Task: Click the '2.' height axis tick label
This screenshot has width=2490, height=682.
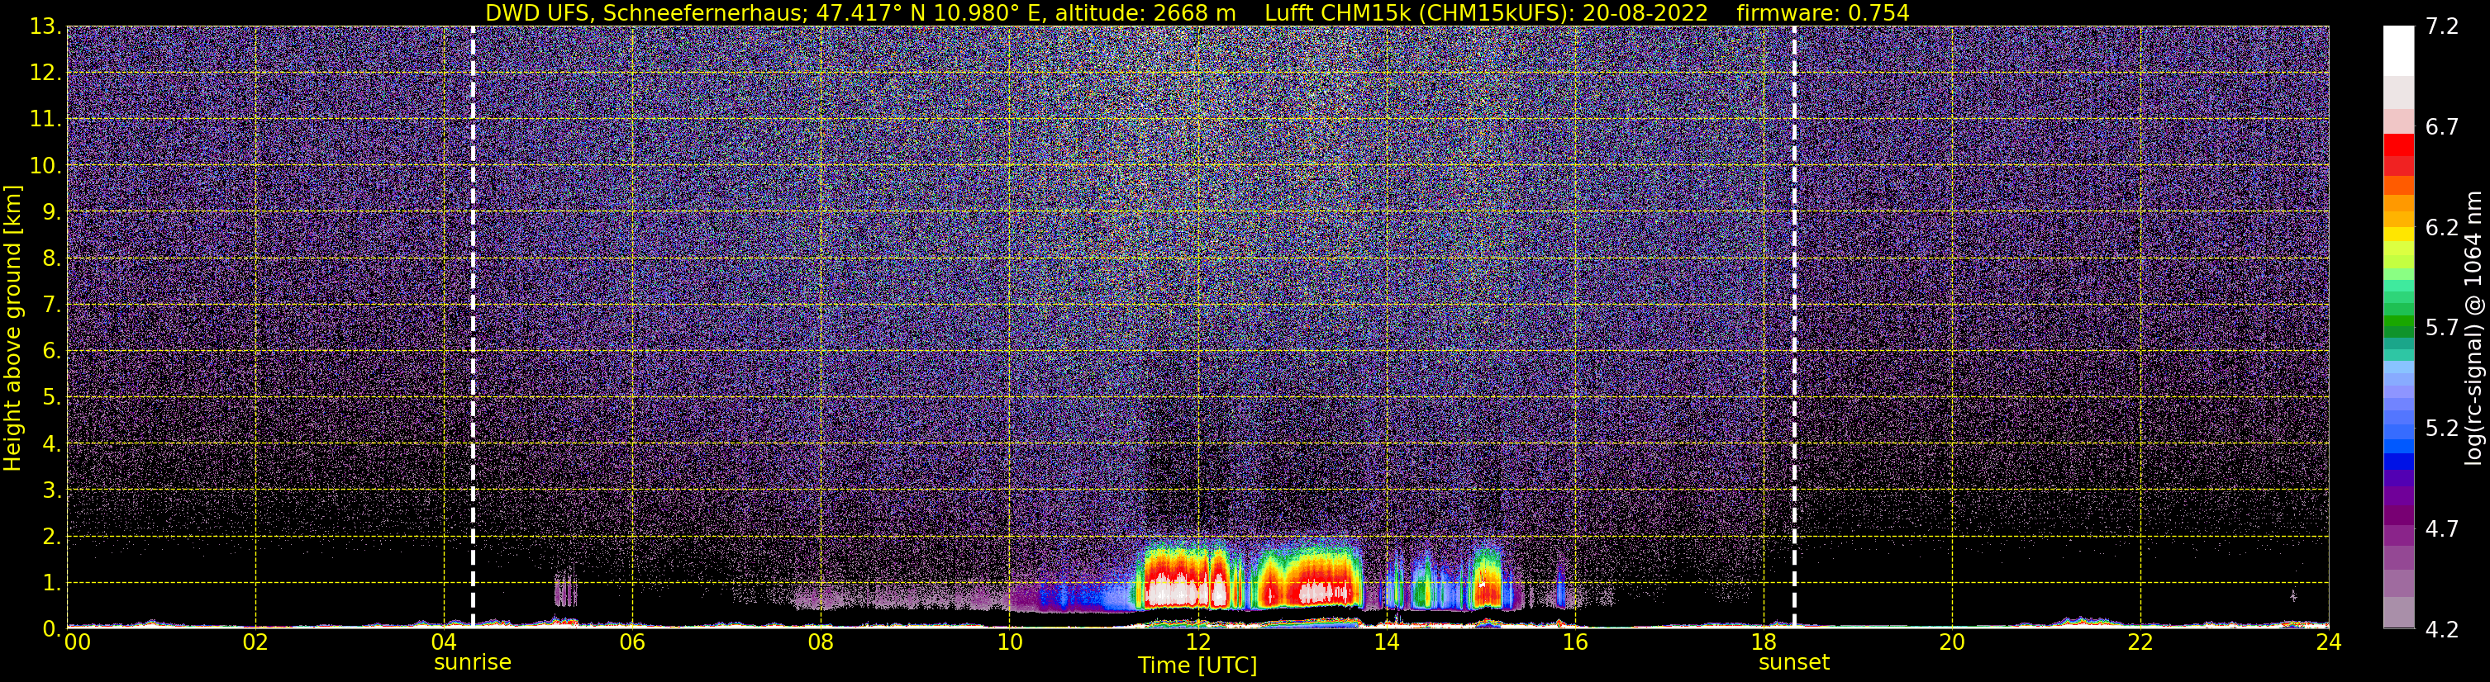Action: point(51,538)
